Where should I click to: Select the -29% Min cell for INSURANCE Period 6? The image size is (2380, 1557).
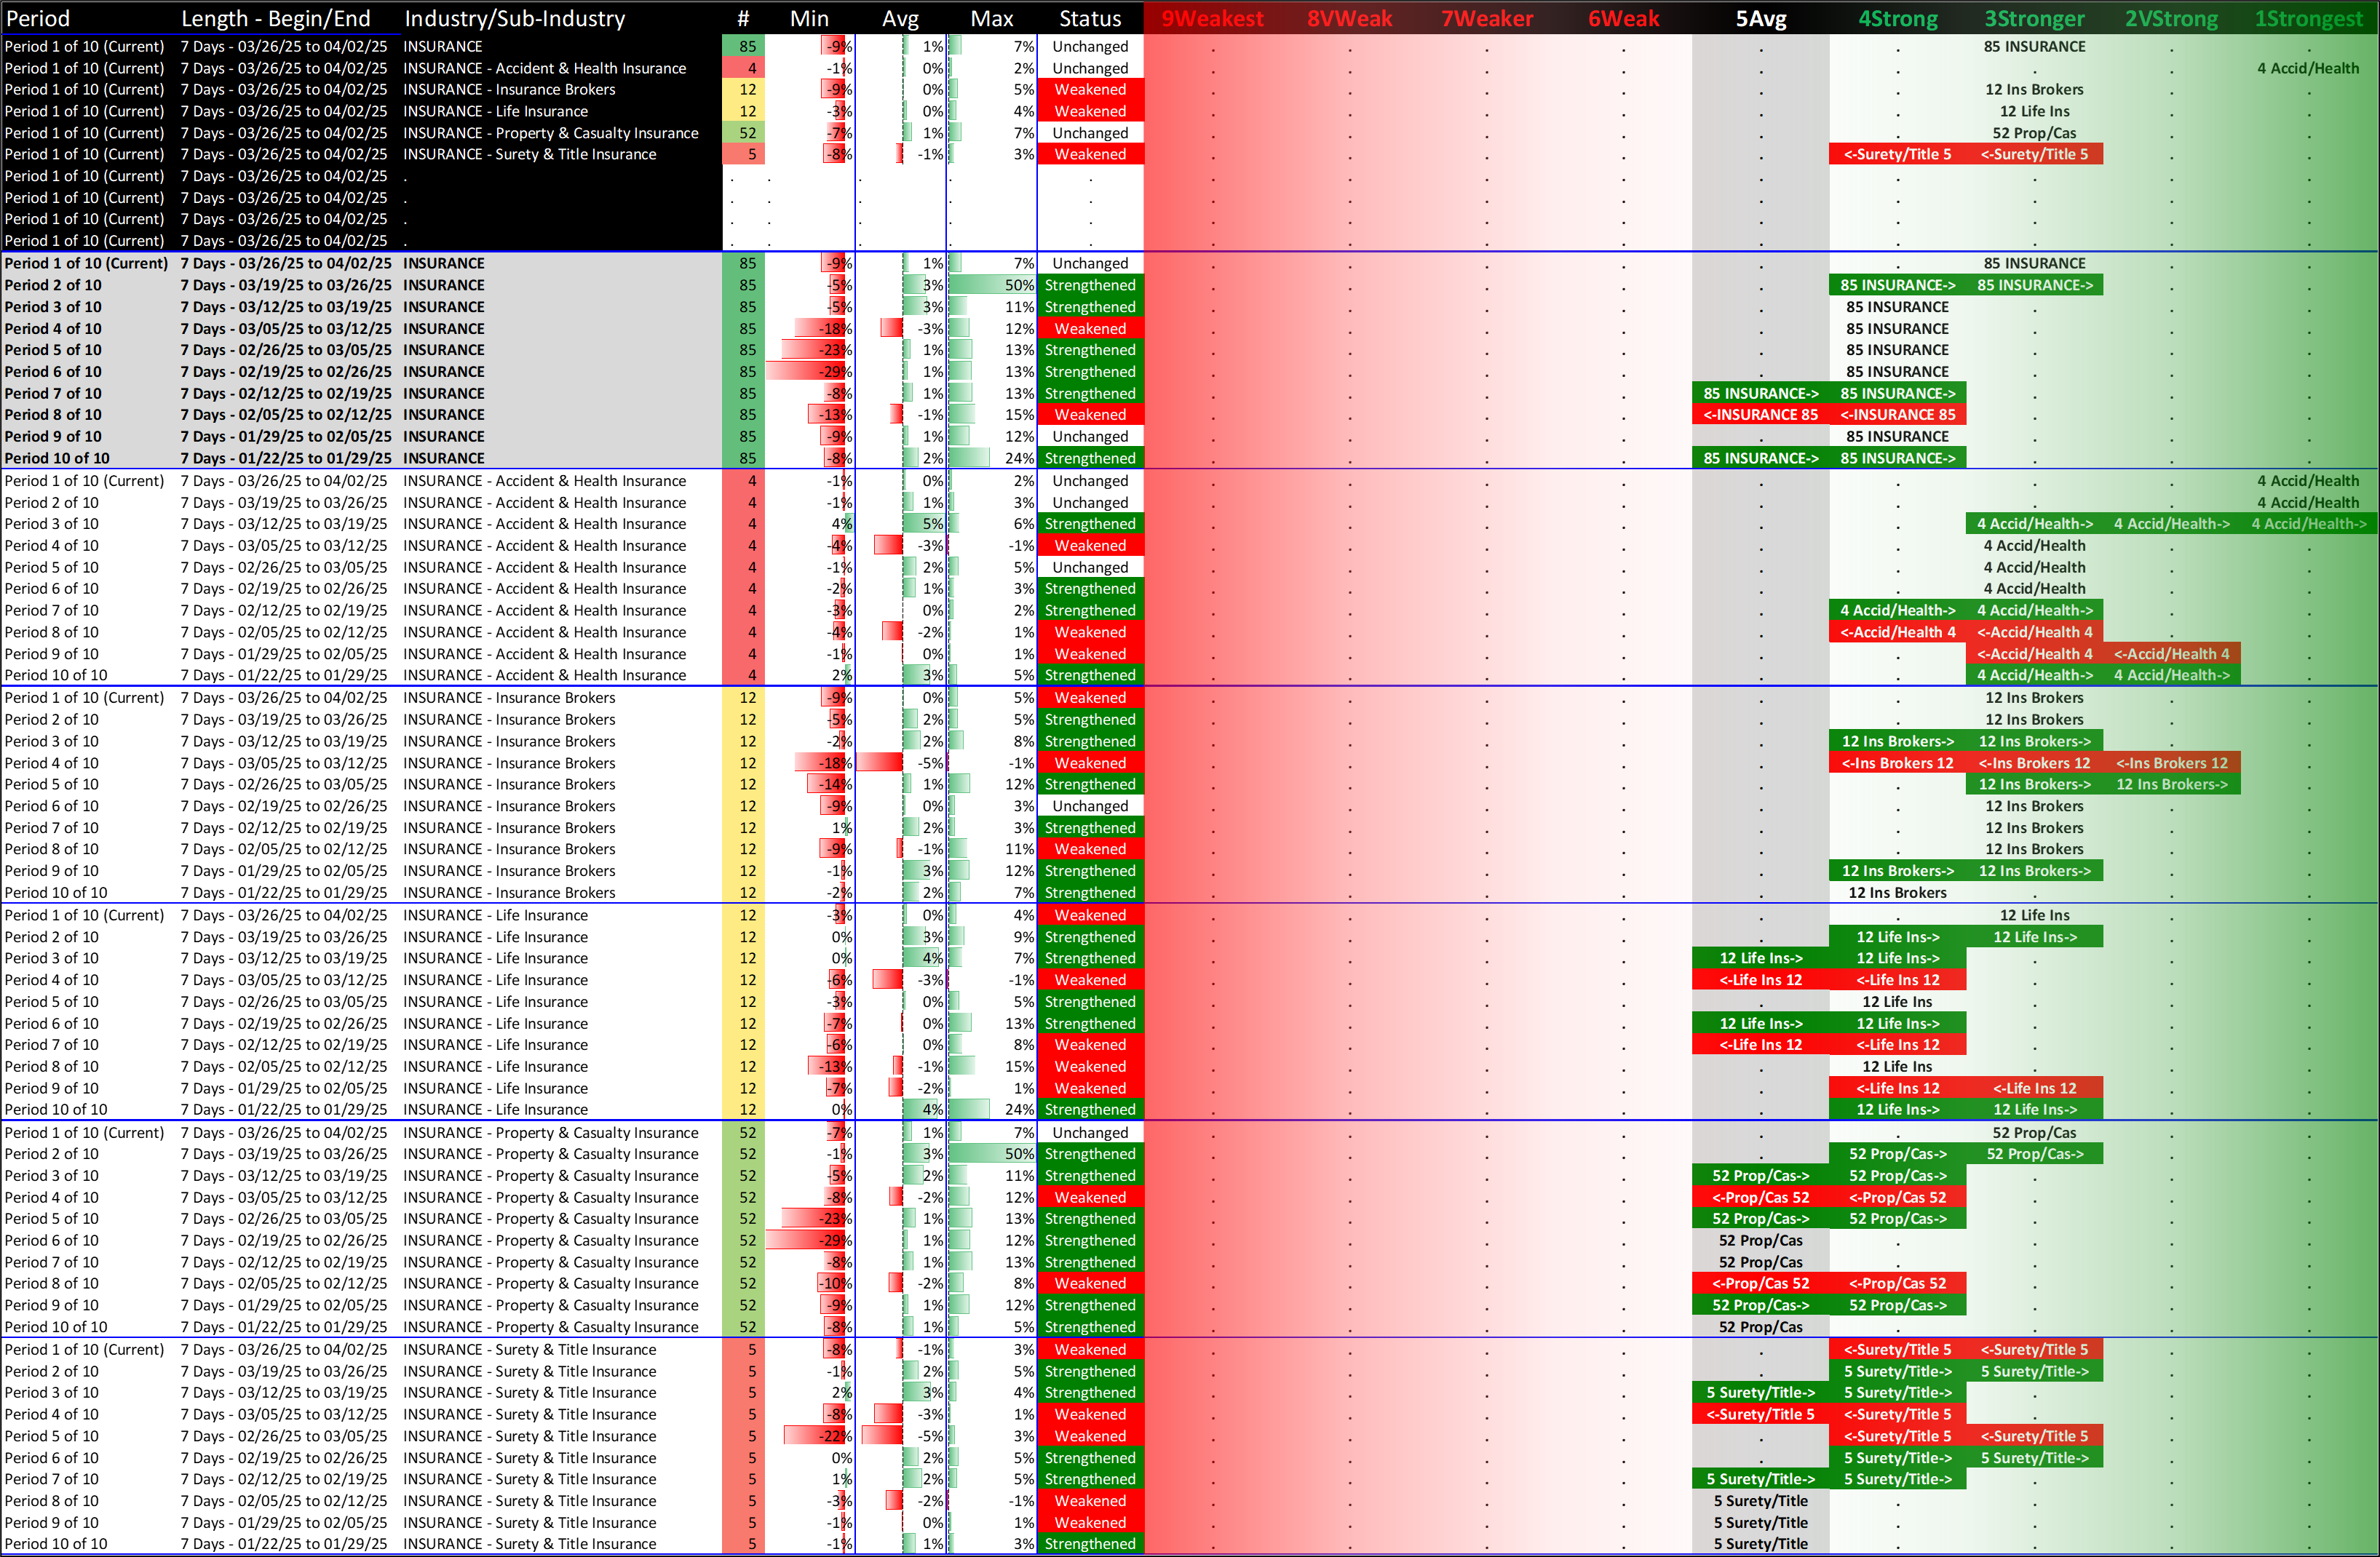835,372
